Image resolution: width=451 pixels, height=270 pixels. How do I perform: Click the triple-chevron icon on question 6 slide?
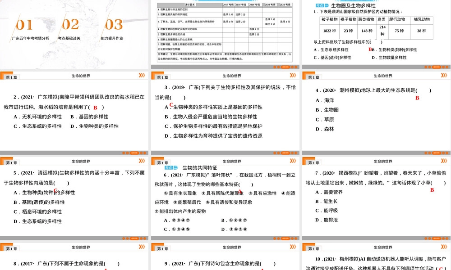[x=293, y=161]
